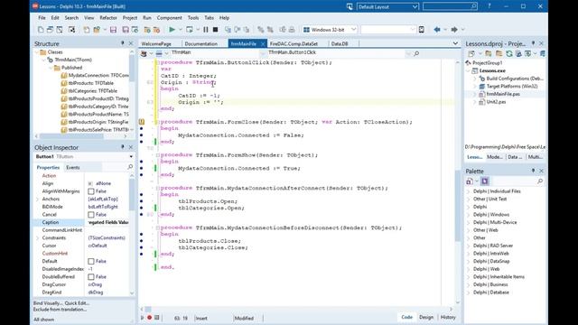
Task: Close the frmMainFile editor tab
Action: pyautogui.click(x=263, y=44)
